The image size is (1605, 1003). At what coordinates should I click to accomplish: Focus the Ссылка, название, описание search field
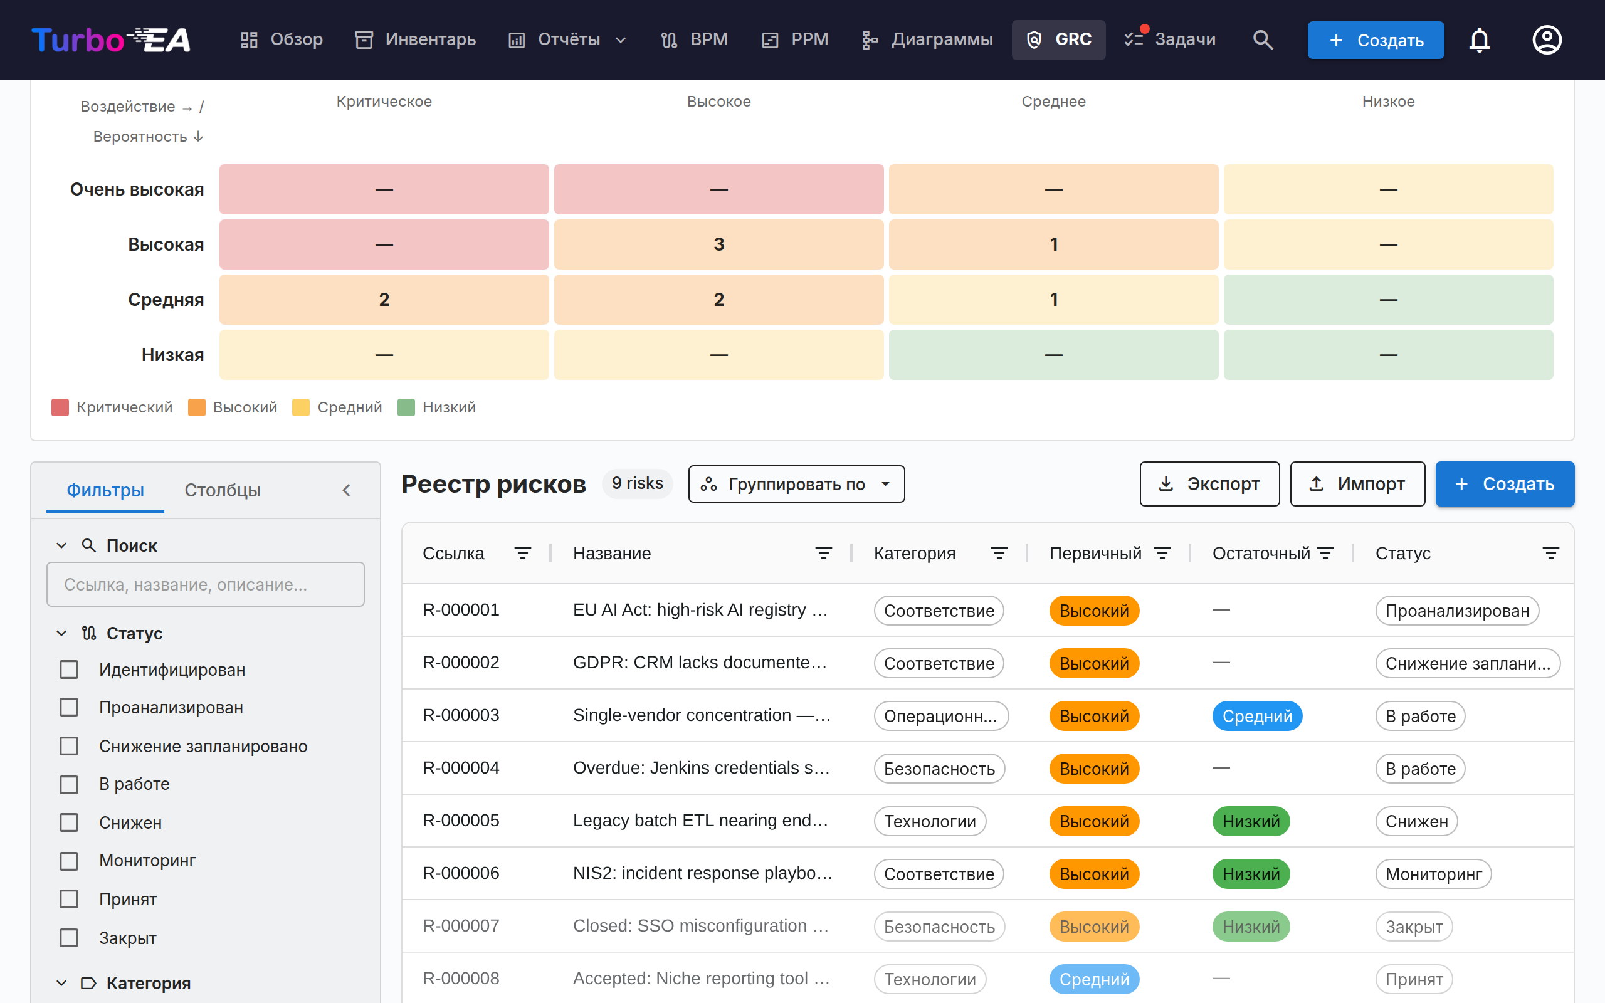206,584
